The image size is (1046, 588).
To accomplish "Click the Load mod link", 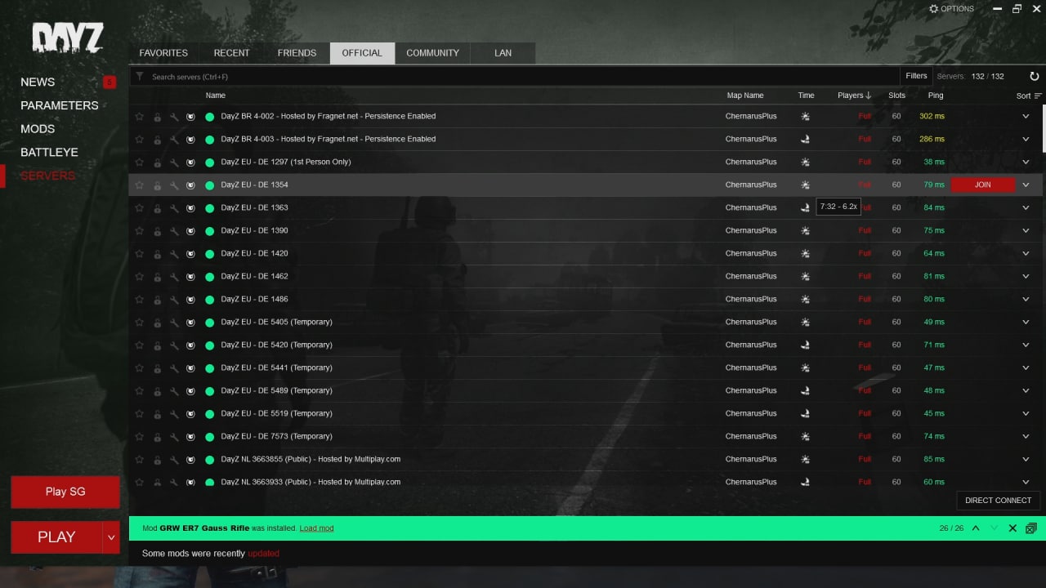I will 316,528.
